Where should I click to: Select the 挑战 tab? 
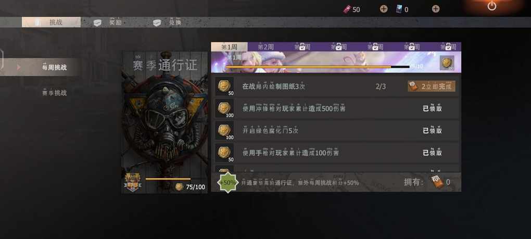(x=51, y=22)
